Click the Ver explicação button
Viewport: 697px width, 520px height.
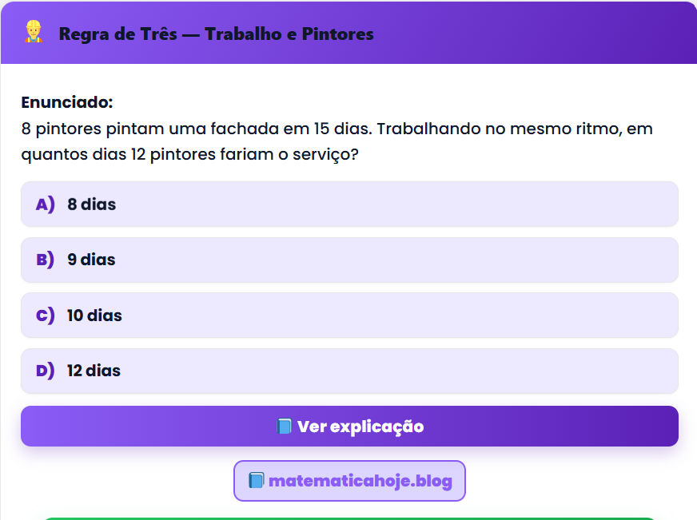(348, 426)
